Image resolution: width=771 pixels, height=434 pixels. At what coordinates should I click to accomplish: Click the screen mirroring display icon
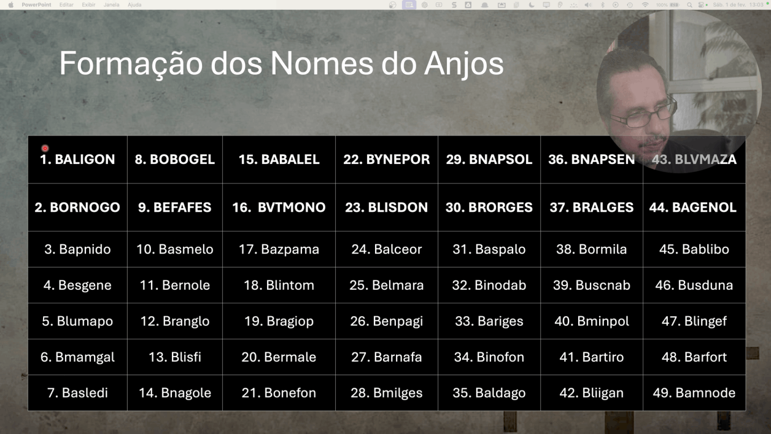click(x=546, y=4)
